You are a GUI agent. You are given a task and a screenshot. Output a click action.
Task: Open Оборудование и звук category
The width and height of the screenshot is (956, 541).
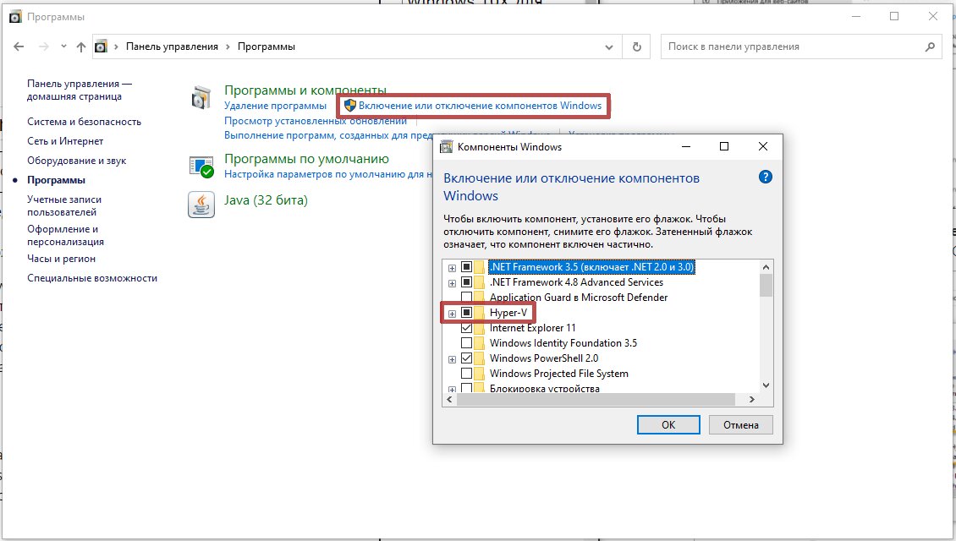(77, 161)
